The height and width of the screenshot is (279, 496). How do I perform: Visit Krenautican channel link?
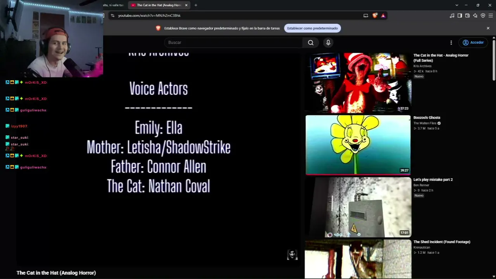(422, 247)
